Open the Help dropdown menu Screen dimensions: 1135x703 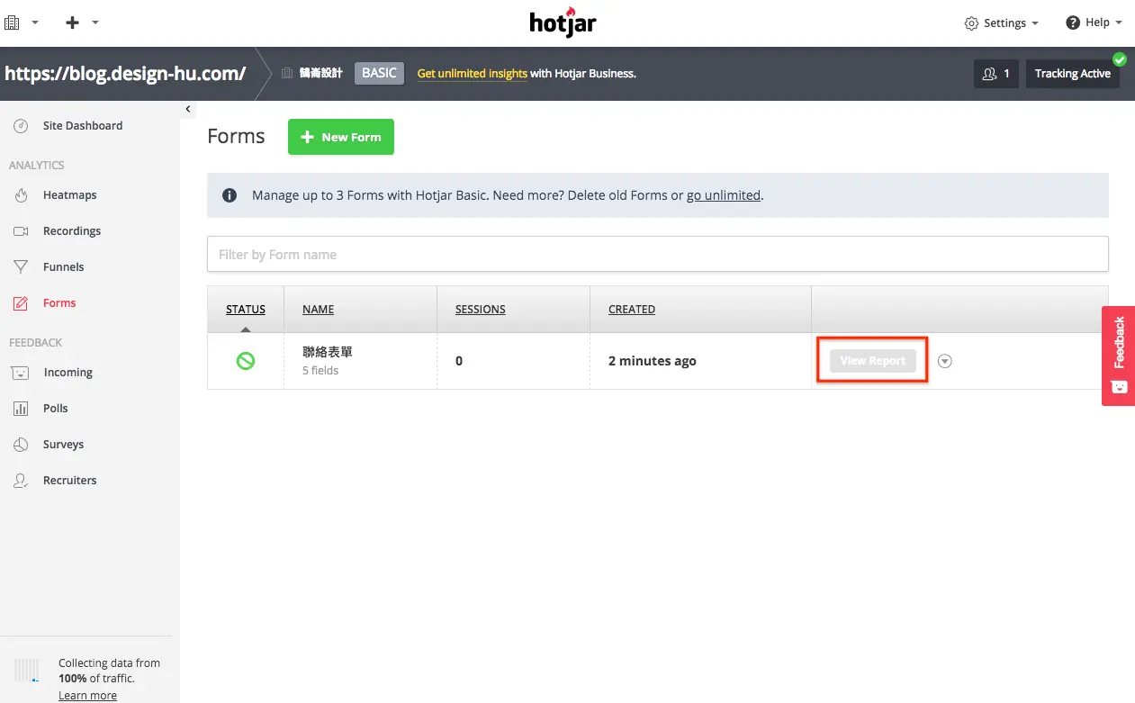(1094, 23)
